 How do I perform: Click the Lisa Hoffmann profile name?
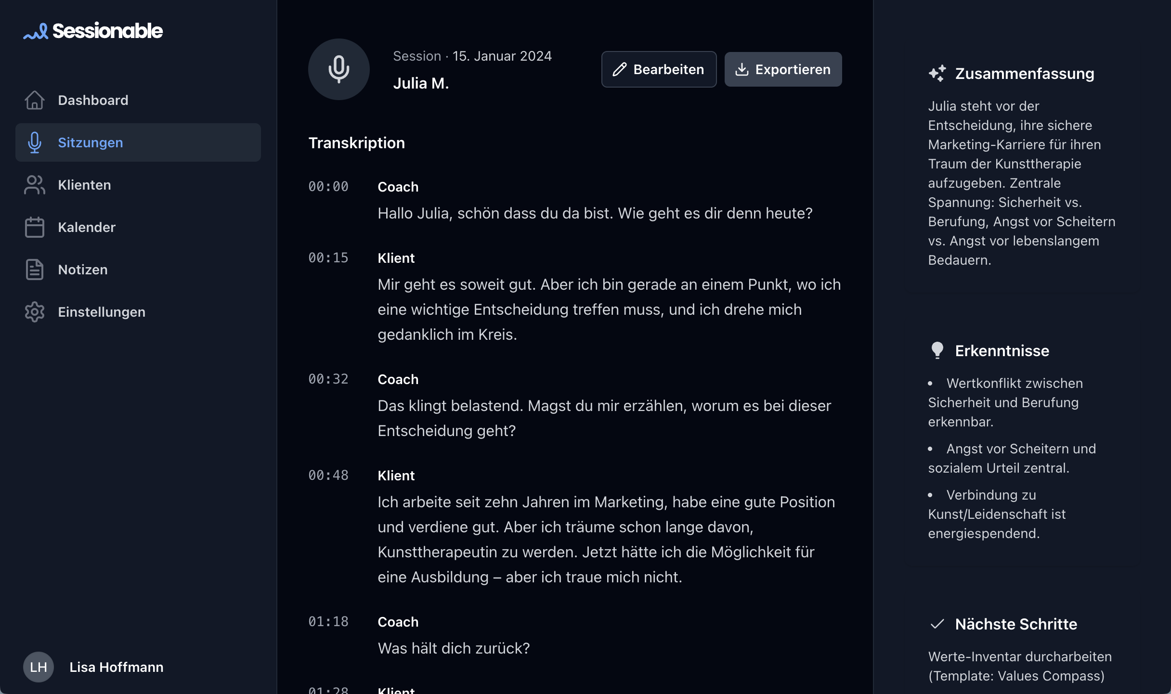point(117,667)
